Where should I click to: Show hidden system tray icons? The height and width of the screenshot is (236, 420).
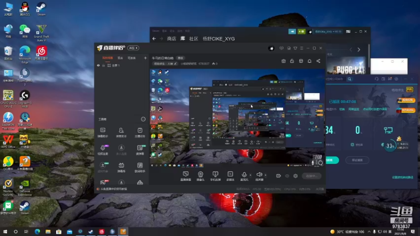tap(369, 231)
